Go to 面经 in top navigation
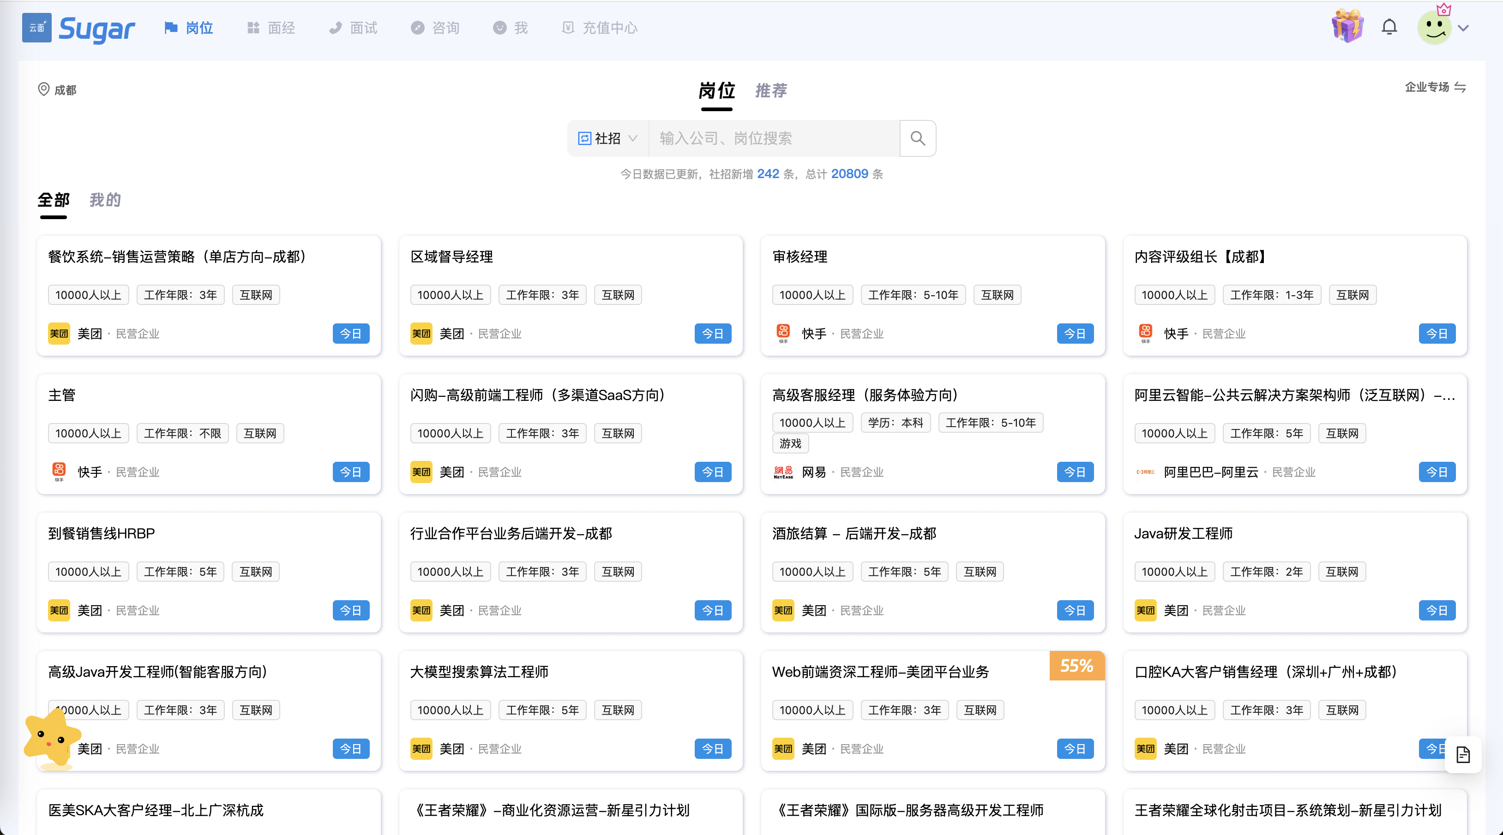This screenshot has width=1503, height=835. click(271, 28)
